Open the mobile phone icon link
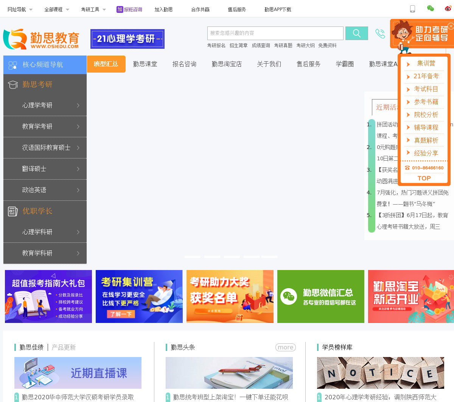 pyautogui.click(x=412, y=9)
